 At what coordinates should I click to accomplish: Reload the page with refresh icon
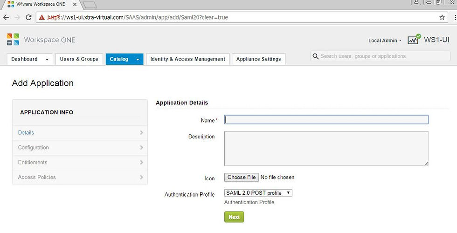point(28,18)
